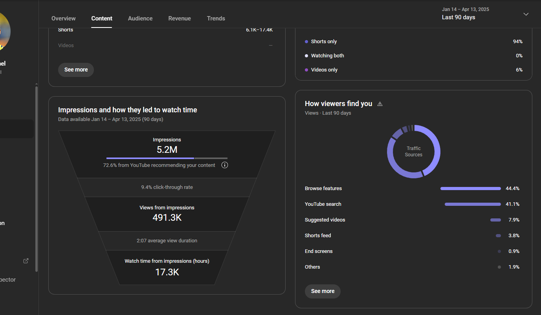Click the purple dot next to Shorts only
The width and height of the screenshot is (541, 315).
click(x=306, y=42)
